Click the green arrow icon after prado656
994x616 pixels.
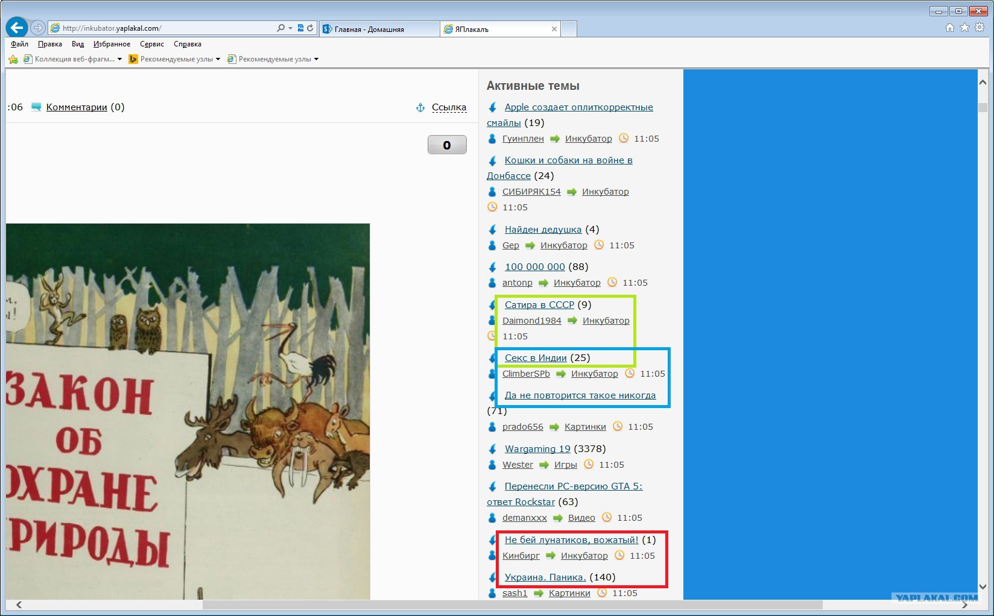pos(554,427)
